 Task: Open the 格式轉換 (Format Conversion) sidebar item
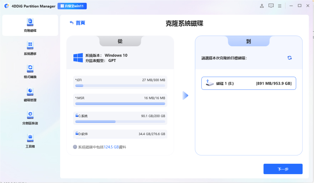[x=30, y=72]
